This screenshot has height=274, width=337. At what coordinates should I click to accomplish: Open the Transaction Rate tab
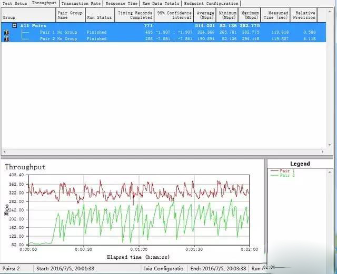click(81, 3)
